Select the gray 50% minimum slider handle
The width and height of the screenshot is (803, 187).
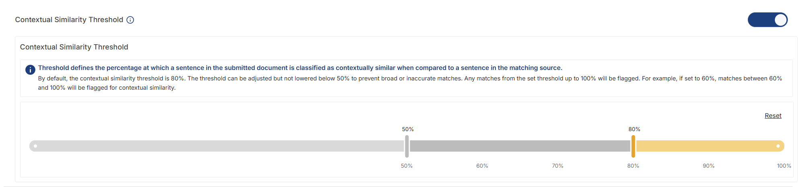click(407, 146)
